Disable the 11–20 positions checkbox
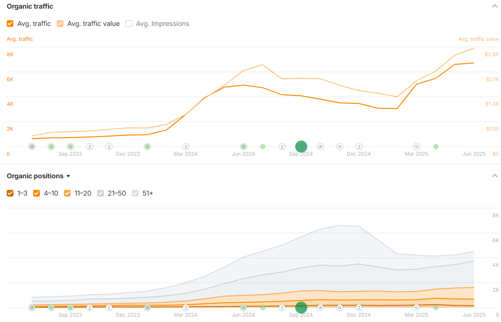This screenshot has width=501, height=322. [67, 193]
